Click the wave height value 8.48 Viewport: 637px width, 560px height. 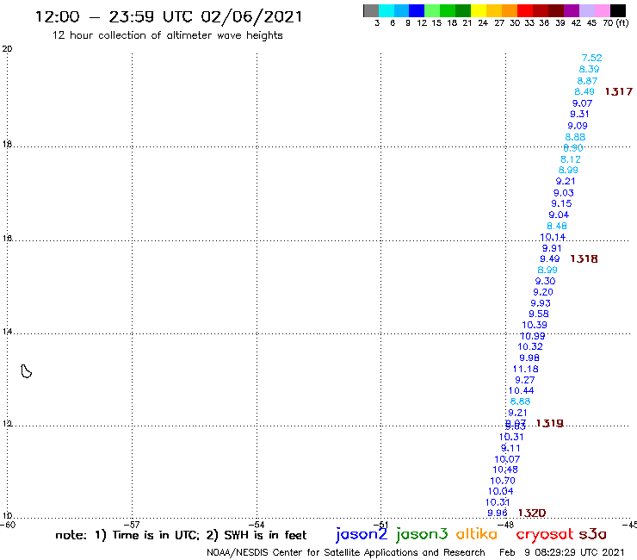tap(557, 226)
